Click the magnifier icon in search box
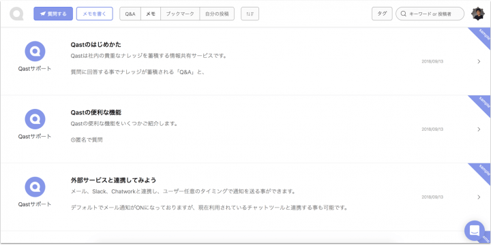The height and width of the screenshot is (245, 491). 404,14
